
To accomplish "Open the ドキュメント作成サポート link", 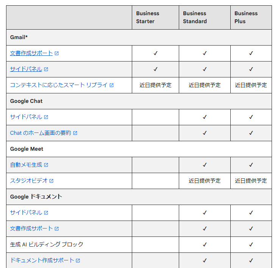I will [x=42, y=260].
